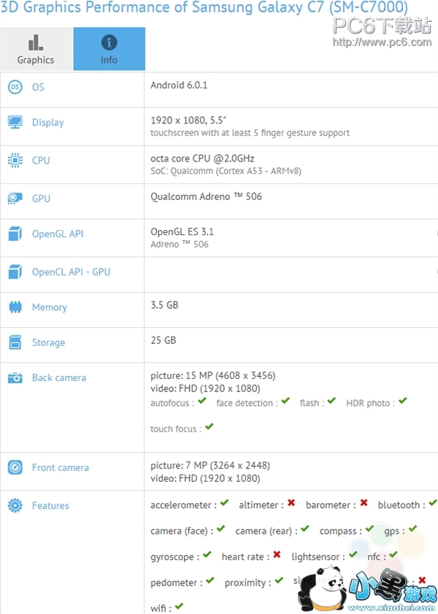438x614 pixels.
Task: Click the Info circle icon
Action: [x=109, y=42]
